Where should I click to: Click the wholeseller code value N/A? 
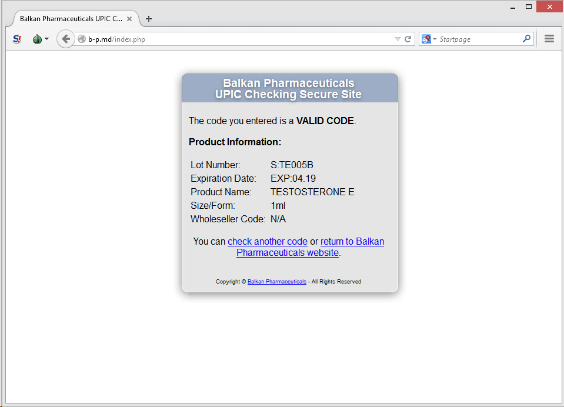[278, 219]
